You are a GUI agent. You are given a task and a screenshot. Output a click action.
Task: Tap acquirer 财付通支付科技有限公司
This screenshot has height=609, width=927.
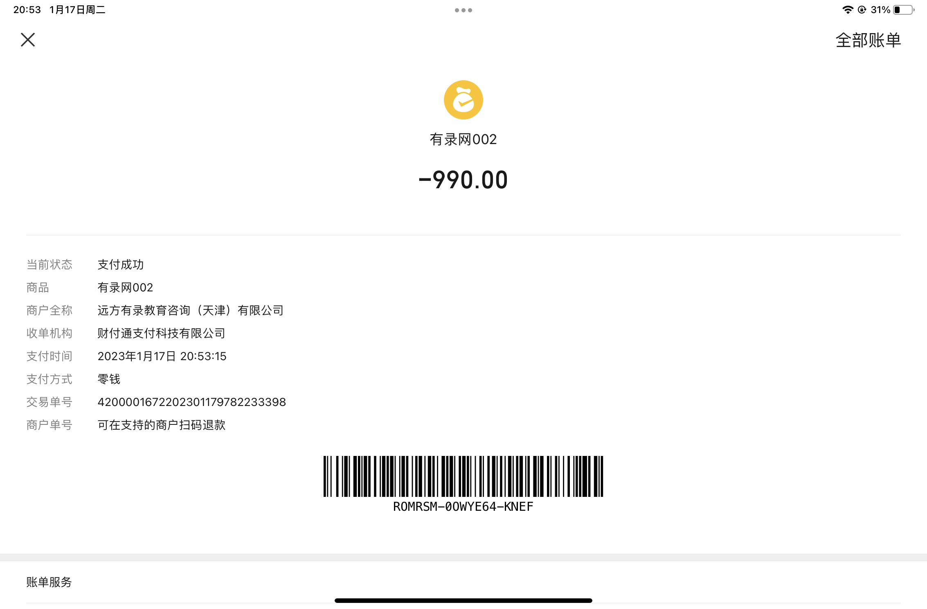(161, 333)
